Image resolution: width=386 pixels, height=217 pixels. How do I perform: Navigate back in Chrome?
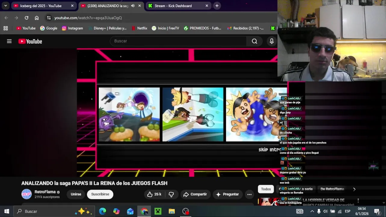click(6, 18)
